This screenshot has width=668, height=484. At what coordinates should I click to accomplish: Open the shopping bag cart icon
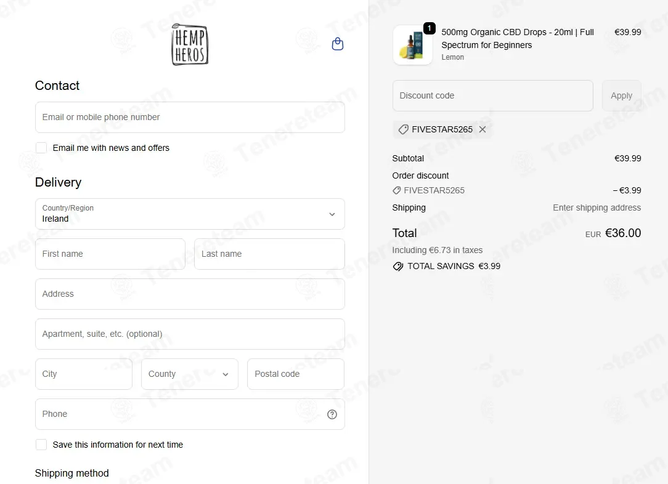click(338, 44)
